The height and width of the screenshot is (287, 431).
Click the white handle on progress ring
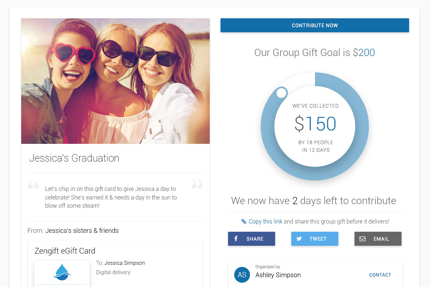pyautogui.click(x=282, y=93)
